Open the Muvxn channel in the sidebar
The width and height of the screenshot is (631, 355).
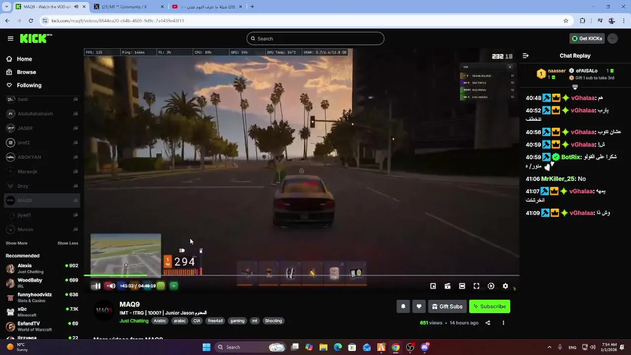[42, 229]
